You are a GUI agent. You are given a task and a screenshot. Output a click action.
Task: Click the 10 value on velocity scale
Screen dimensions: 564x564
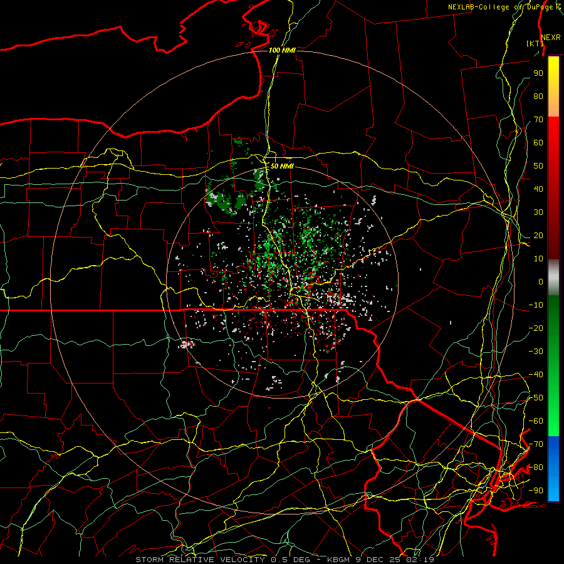(538, 259)
